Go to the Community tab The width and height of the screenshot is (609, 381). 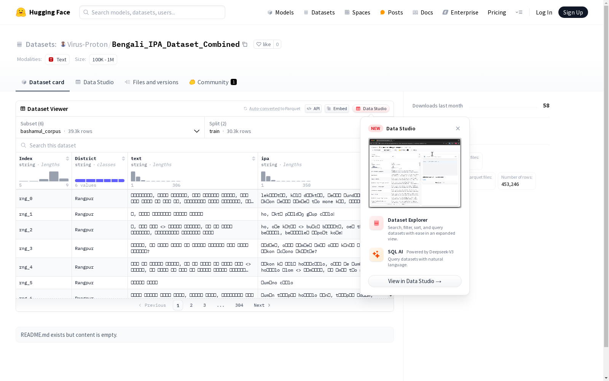click(x=213, y=82)
